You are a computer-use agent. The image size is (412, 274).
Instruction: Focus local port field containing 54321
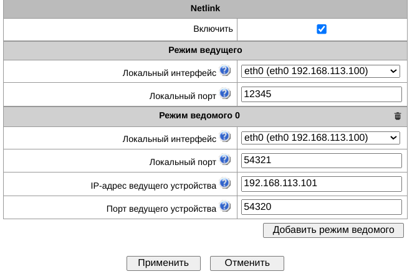coord(322,161)
